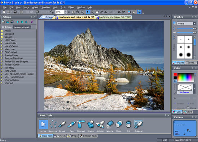This screenshot has height=142, width=198.
Task: Expand the texture selector dropdown
Action: (194, 89)
